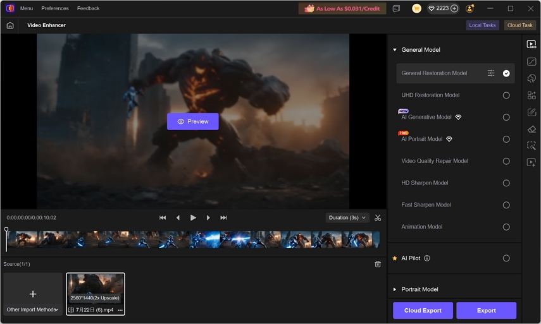Open the head-shaped AI sidebar tool

[x=532, y=78]
